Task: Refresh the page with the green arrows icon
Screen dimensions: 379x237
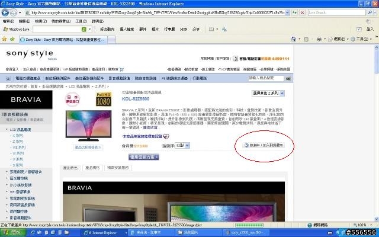Action: pyautogui.click(x=294, y=12)
